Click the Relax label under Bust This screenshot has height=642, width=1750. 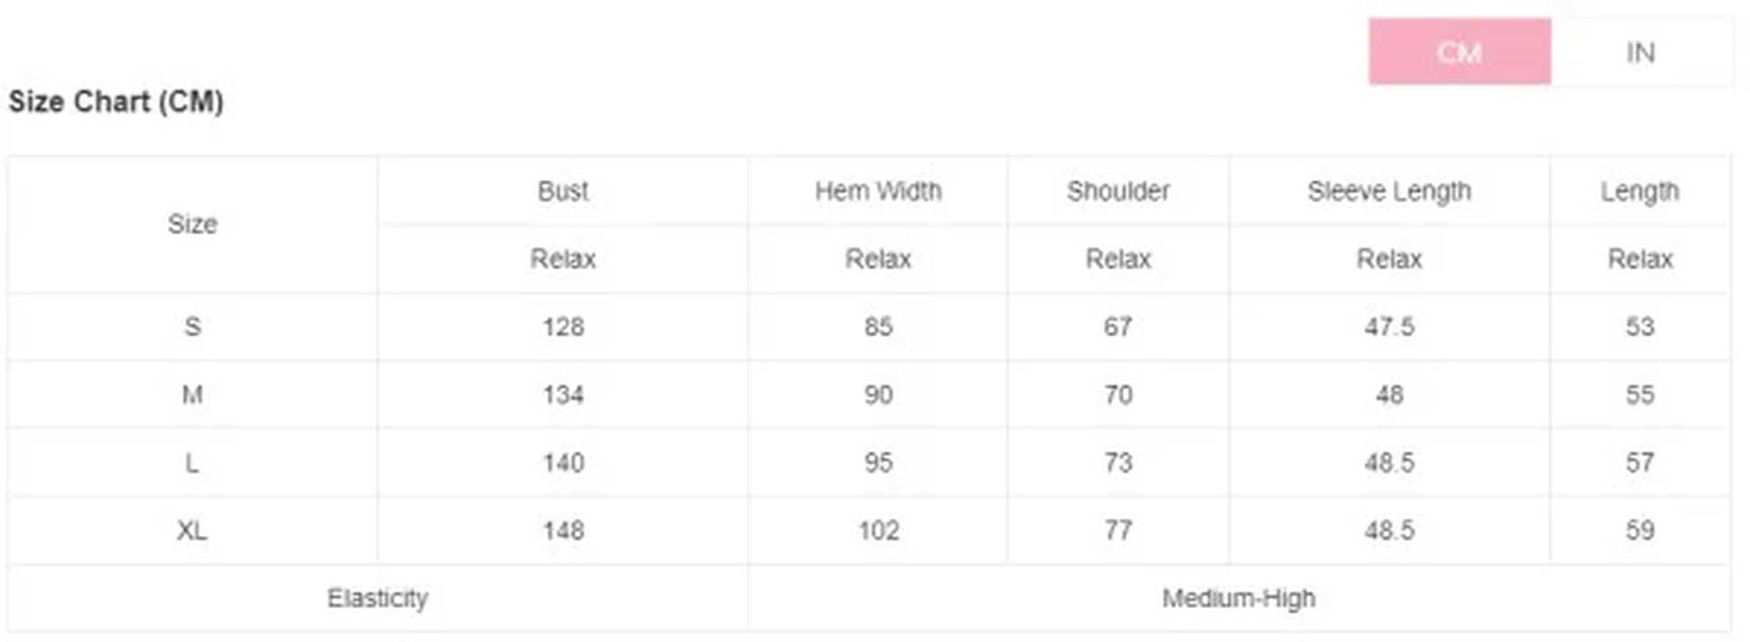point(563,259)
